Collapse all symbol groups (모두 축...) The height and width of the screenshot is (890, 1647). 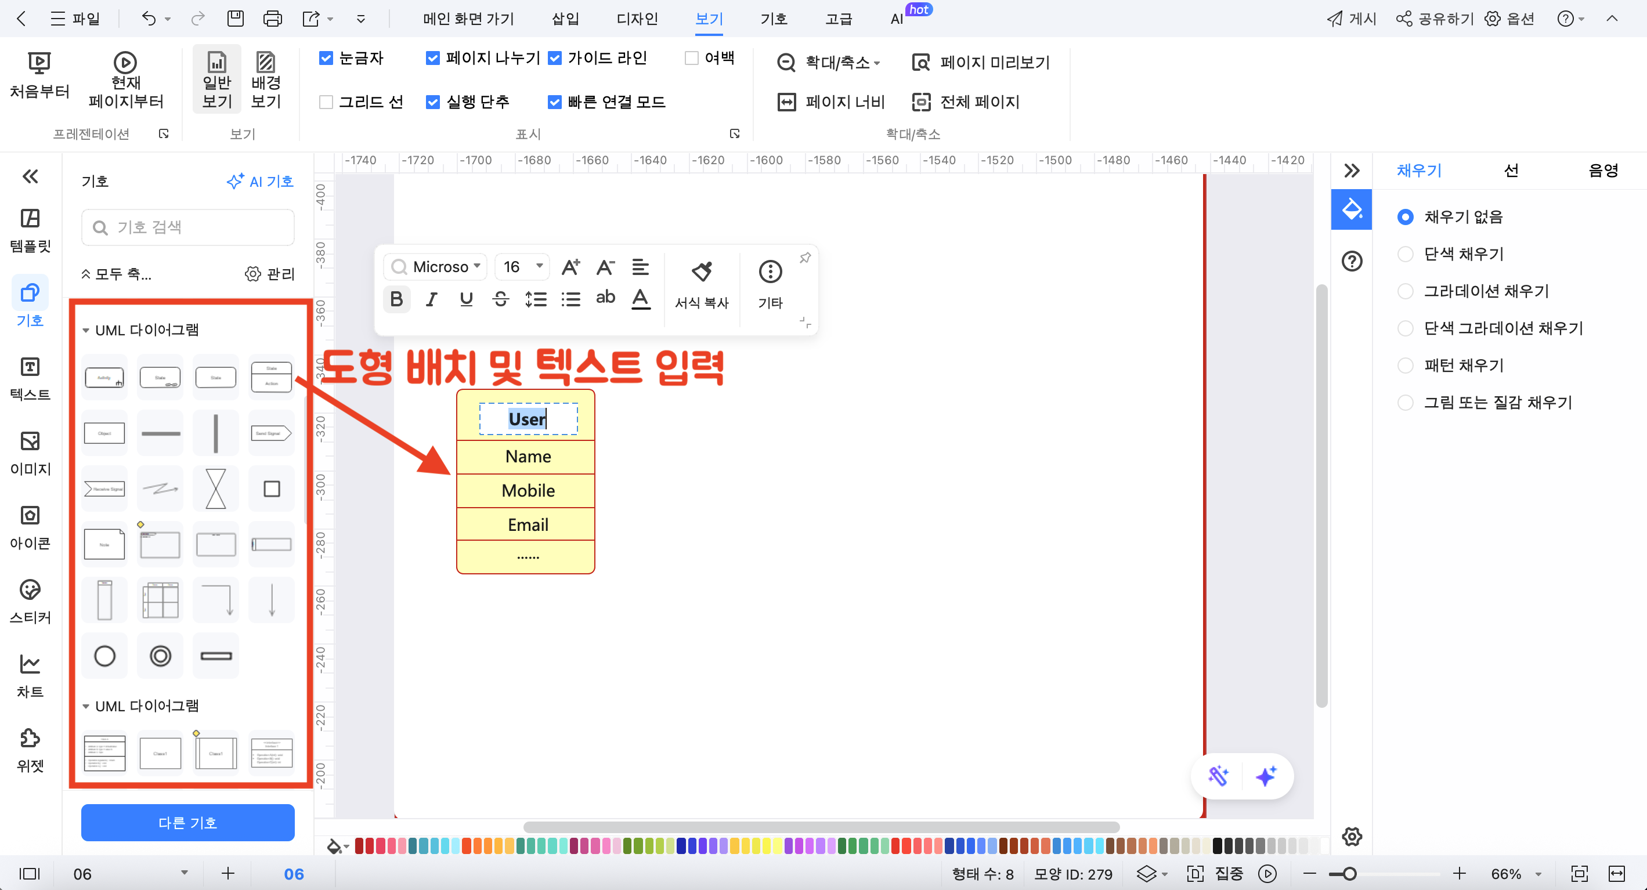click(x=117, y=274)
